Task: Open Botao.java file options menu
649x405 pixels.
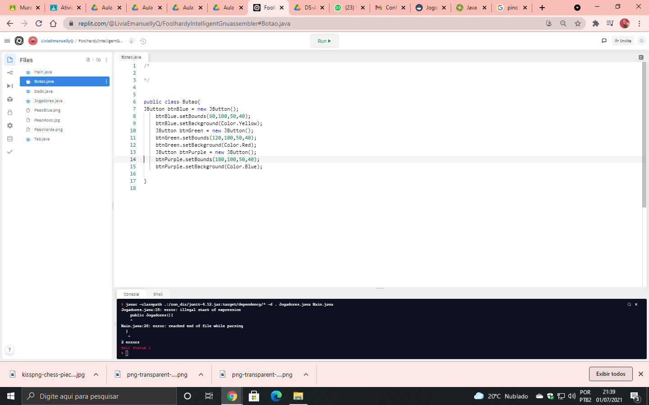Action: (106, 81)
